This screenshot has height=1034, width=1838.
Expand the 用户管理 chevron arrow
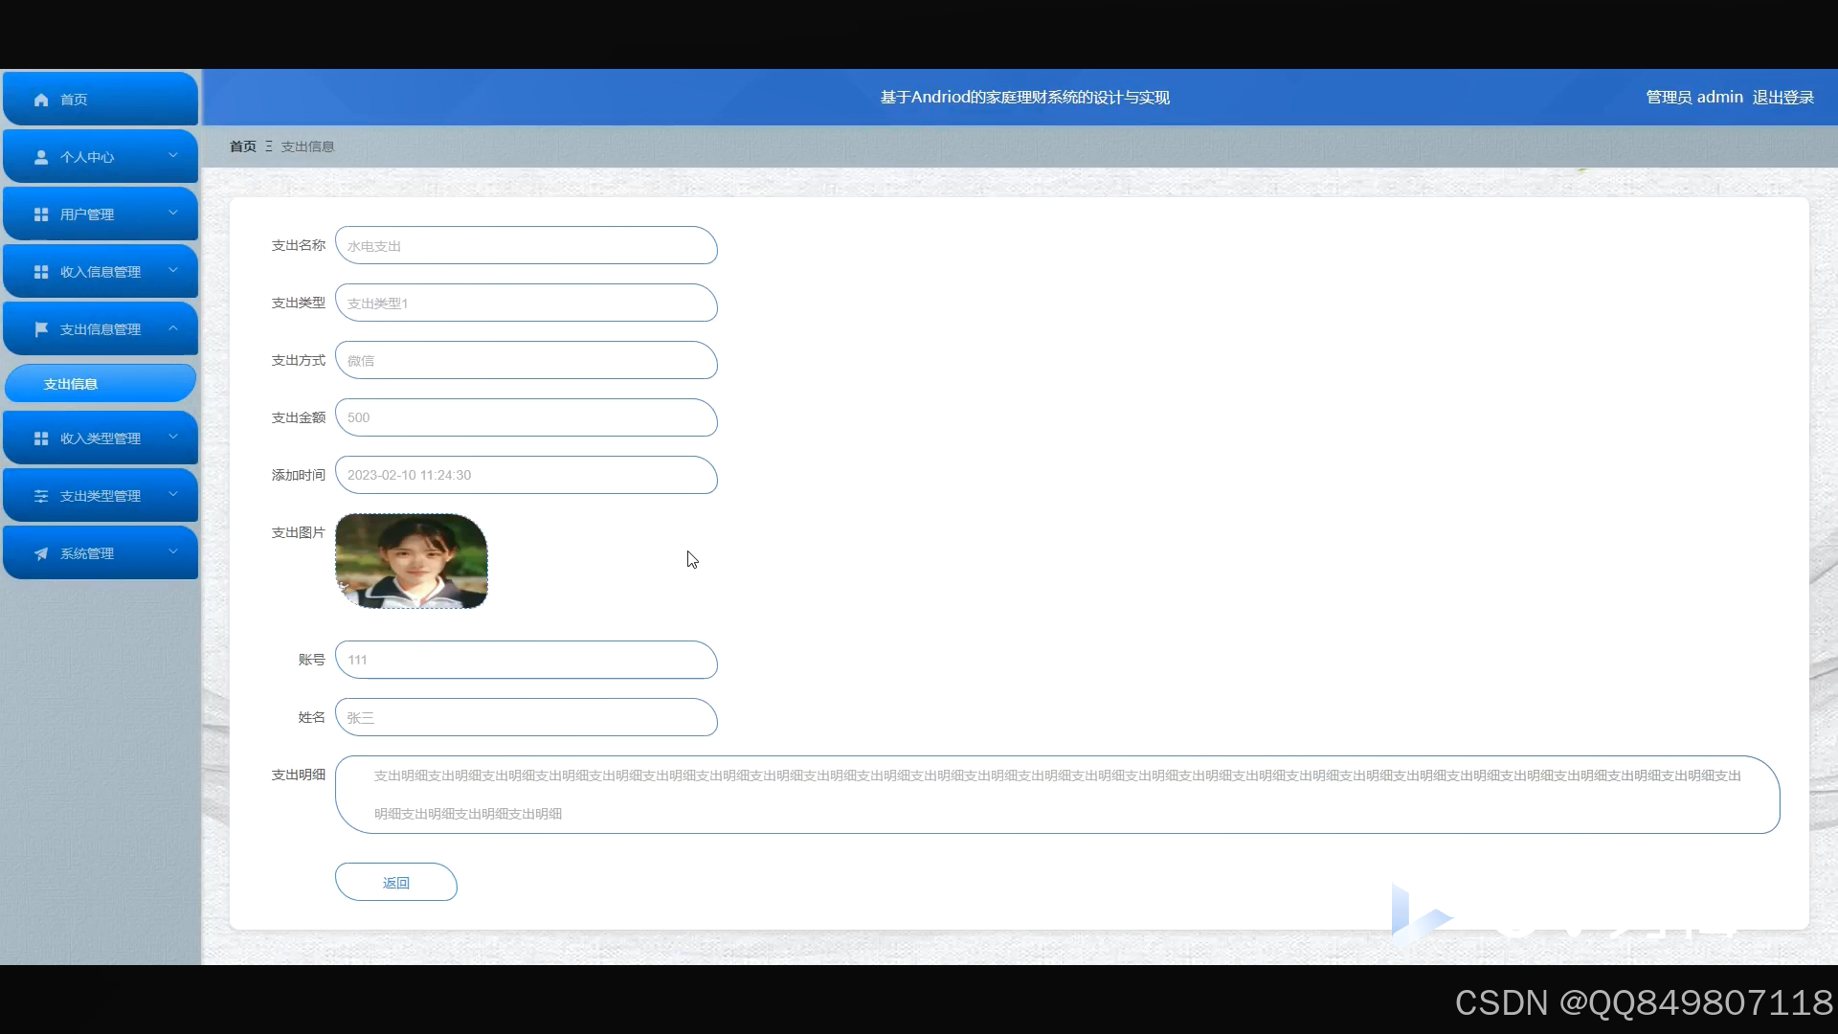click(x=173, y=213)
